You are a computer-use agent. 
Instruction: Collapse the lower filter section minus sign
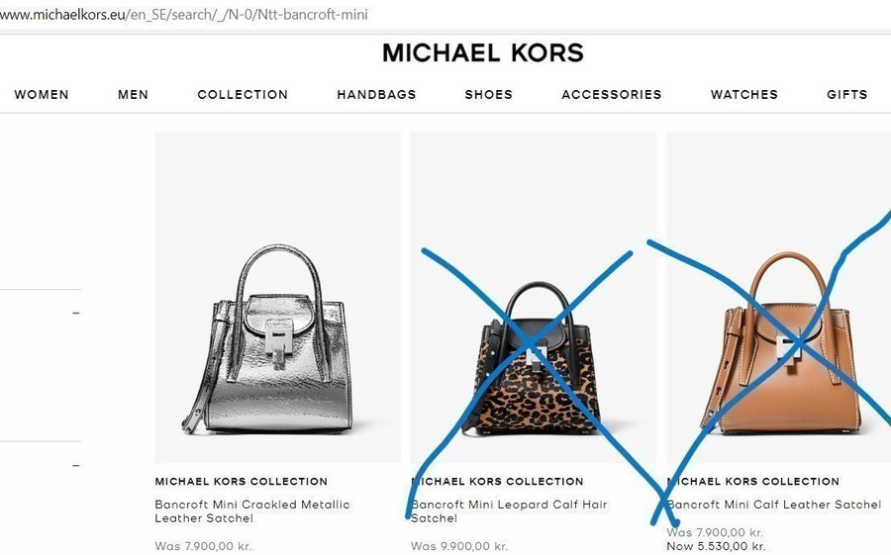(x=75, y=466)
